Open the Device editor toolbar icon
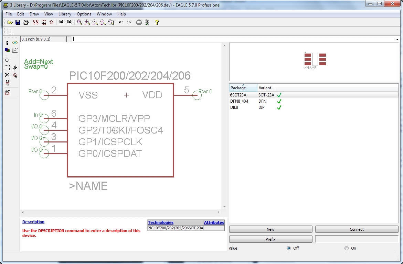This screenshot has height=264, width=403. (x=36, y=22)
